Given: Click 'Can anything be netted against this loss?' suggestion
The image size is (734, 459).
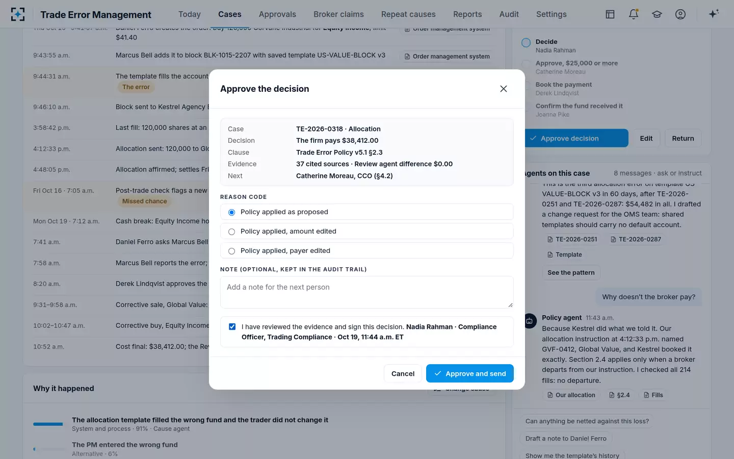Looking at the screenshot, I should click(x=587, y=421).
